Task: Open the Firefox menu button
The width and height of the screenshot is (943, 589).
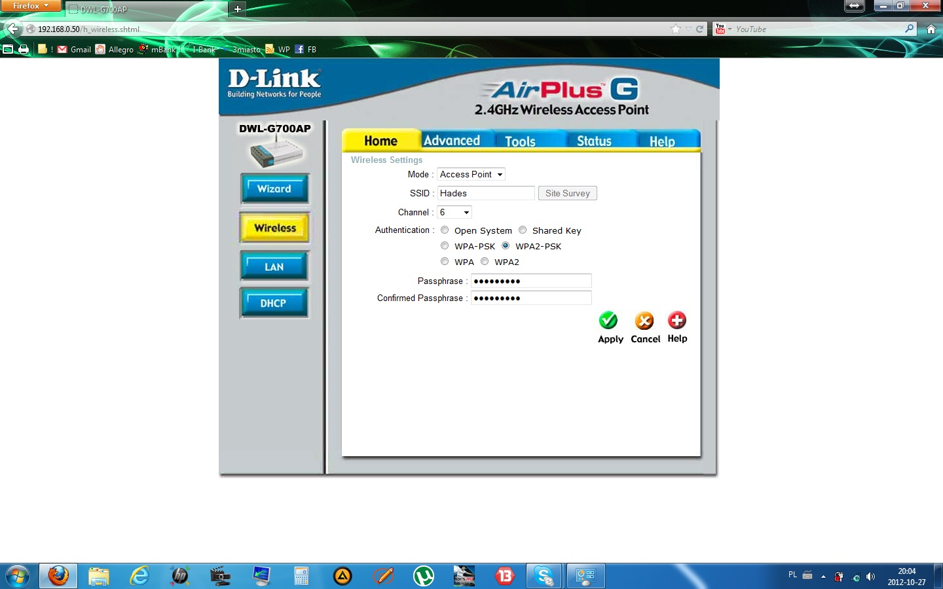Action: [31, 6]
